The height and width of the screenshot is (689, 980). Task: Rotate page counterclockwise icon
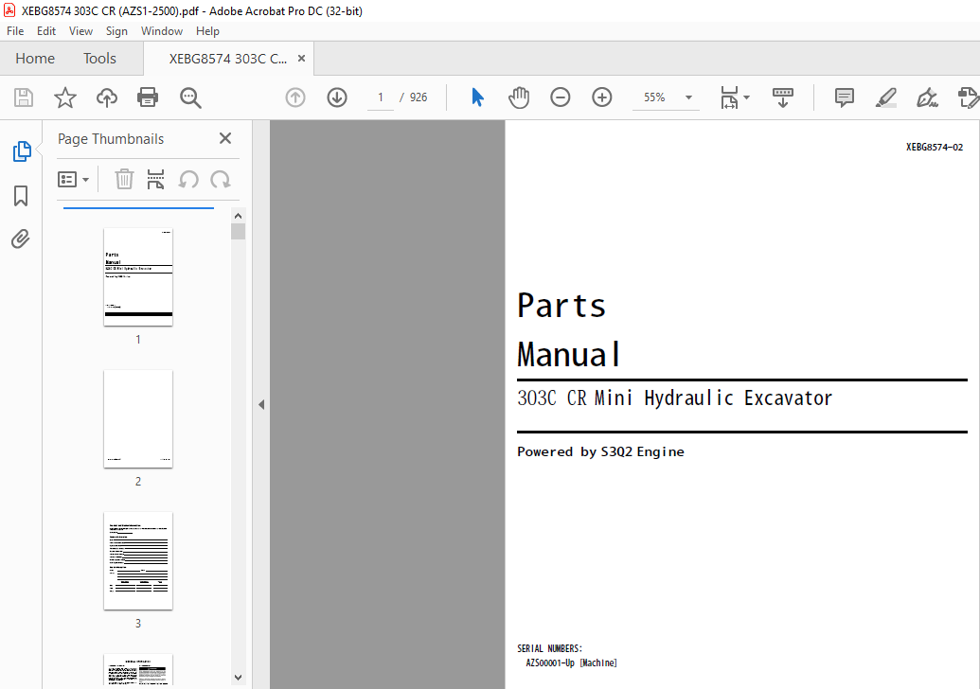point(188,180)
